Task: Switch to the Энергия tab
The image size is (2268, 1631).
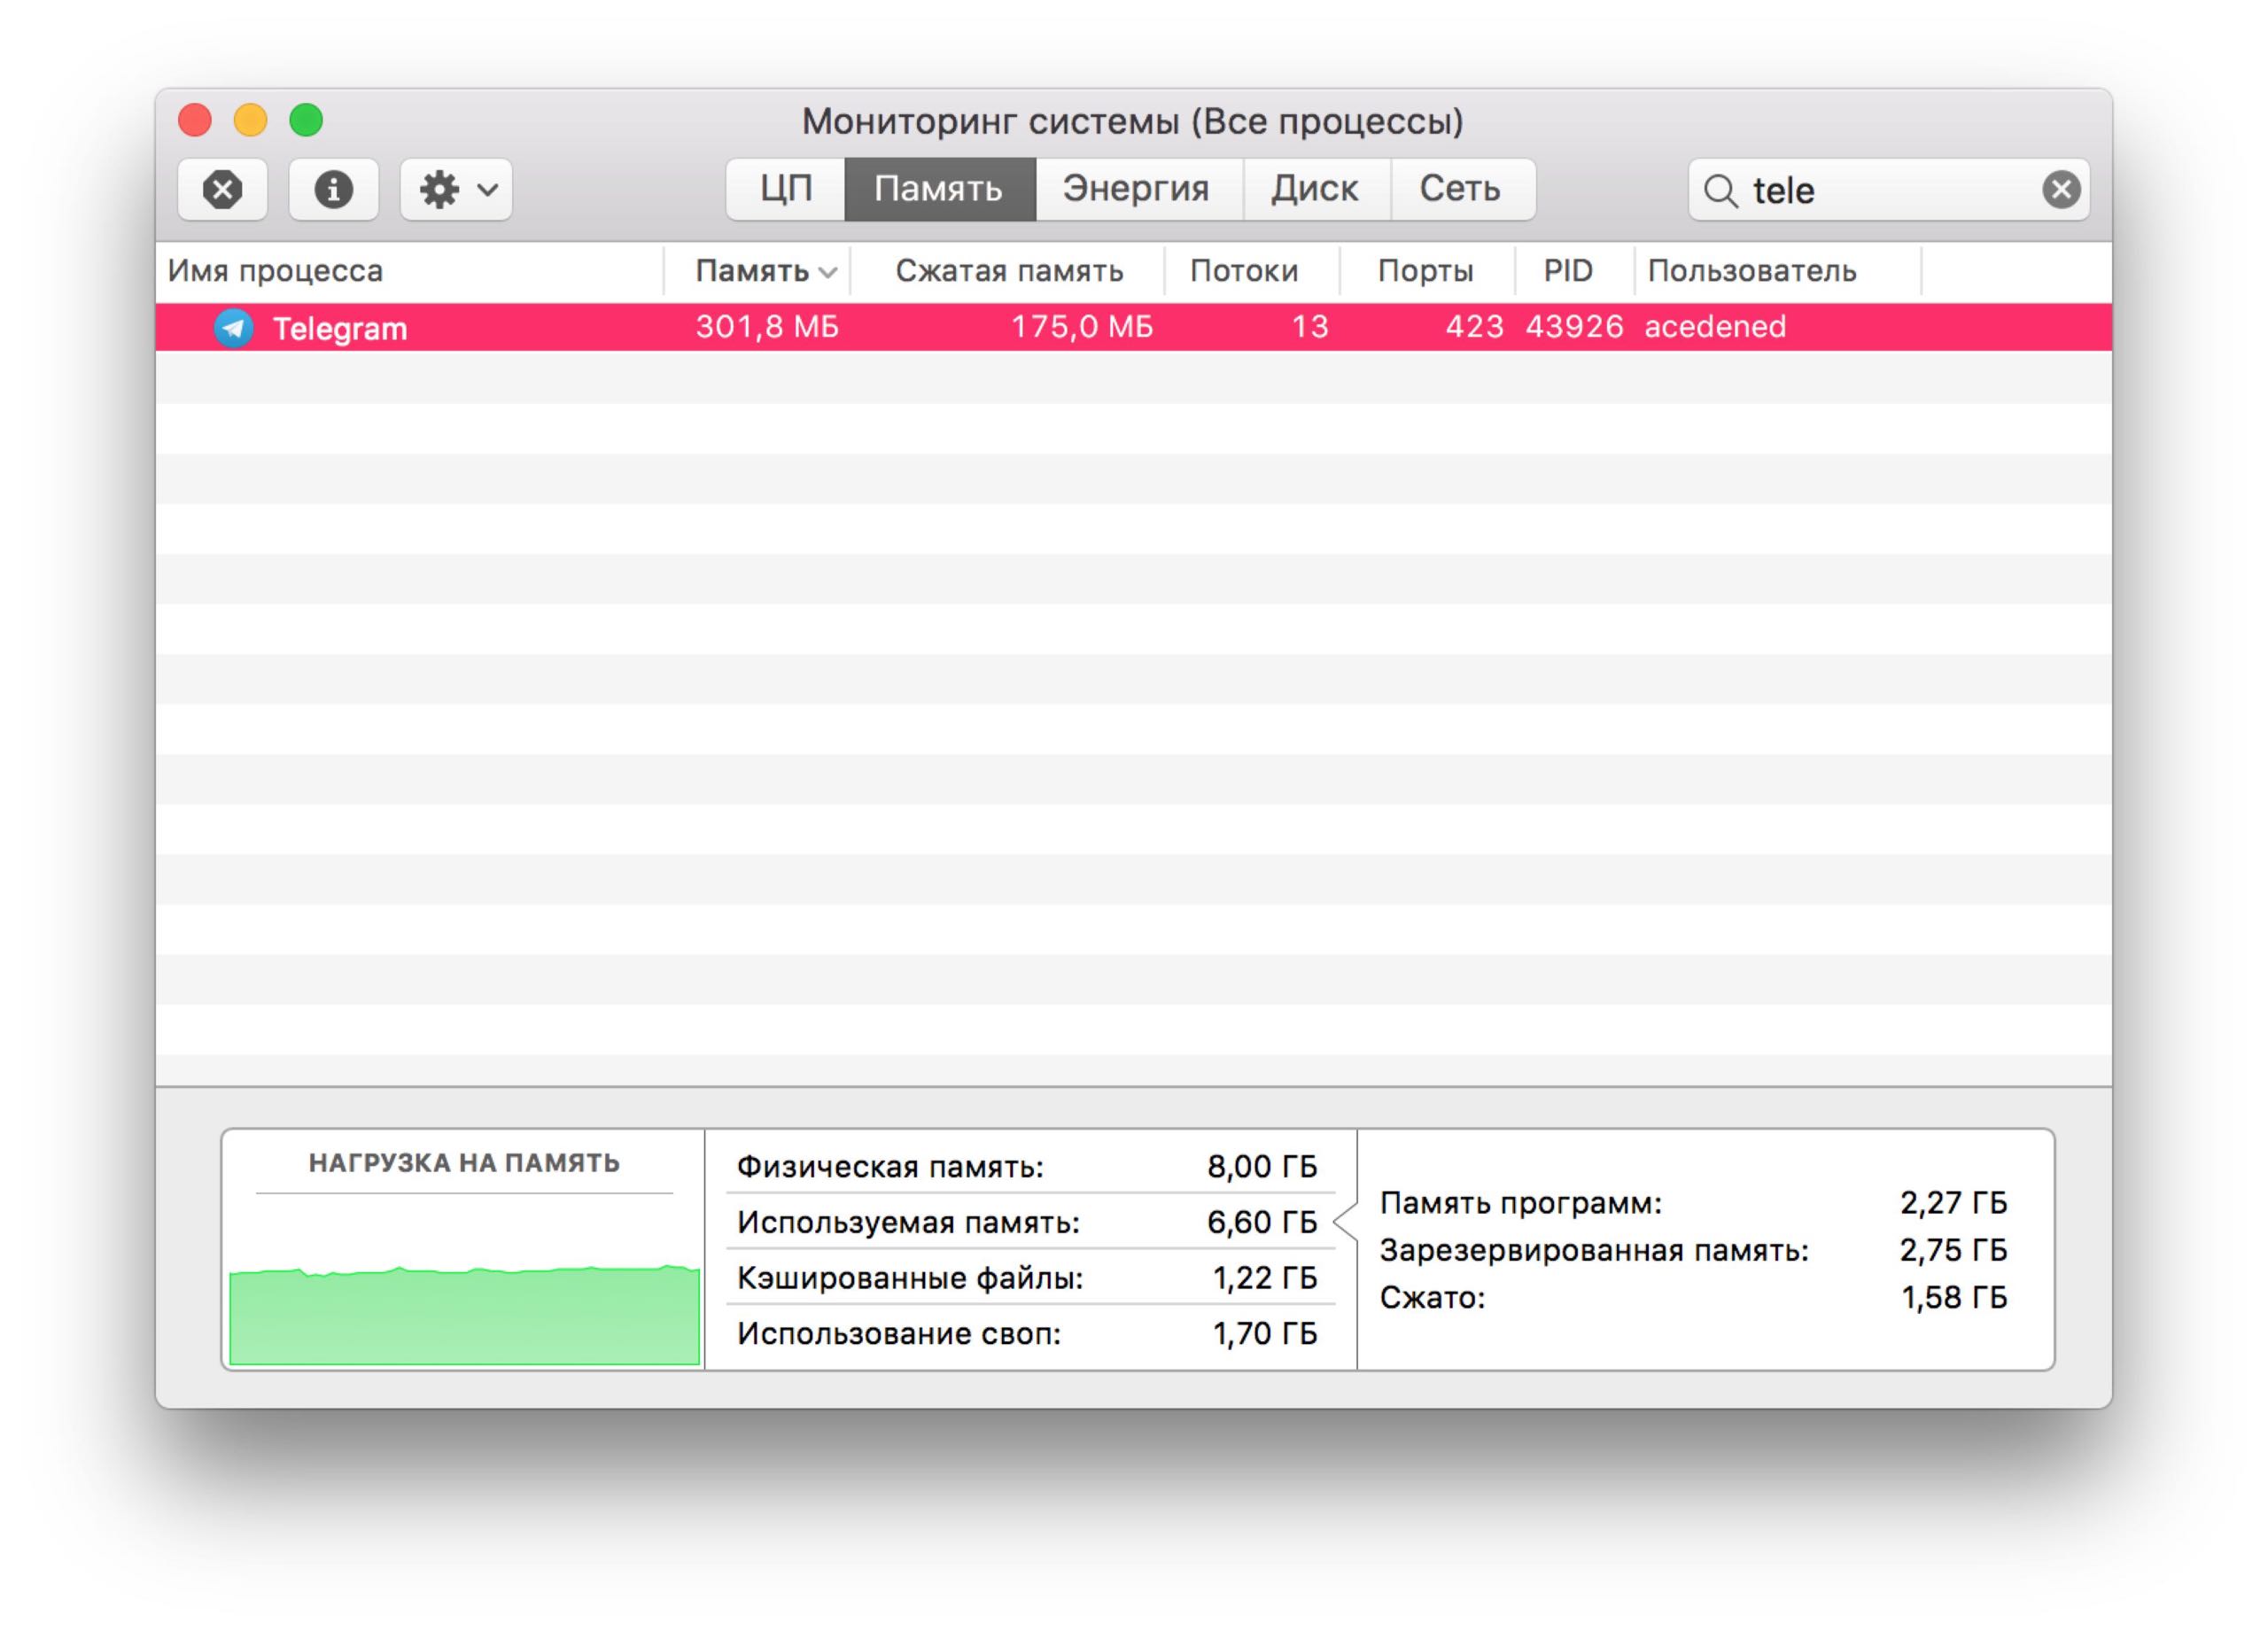Action: click(x=1136, y=189)
